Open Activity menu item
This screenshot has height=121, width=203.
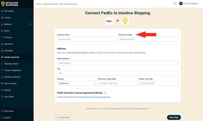[x=7, y=18]
